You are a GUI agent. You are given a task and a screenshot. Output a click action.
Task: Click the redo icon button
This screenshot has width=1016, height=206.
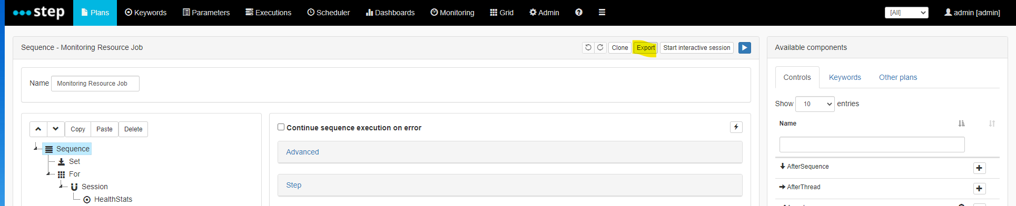tap(600, 47)
